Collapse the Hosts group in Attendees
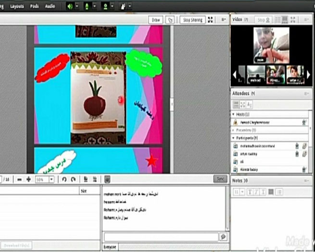Screen dimensions: 315x252 [x=234, y=115]
